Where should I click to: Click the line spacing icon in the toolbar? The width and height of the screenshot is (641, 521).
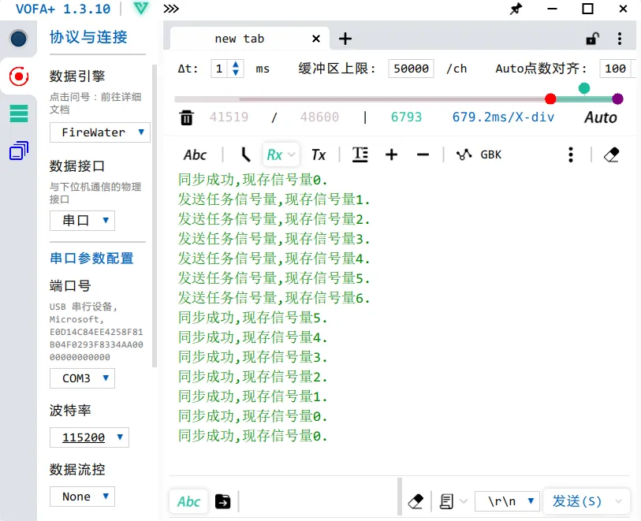pos(360,154)
